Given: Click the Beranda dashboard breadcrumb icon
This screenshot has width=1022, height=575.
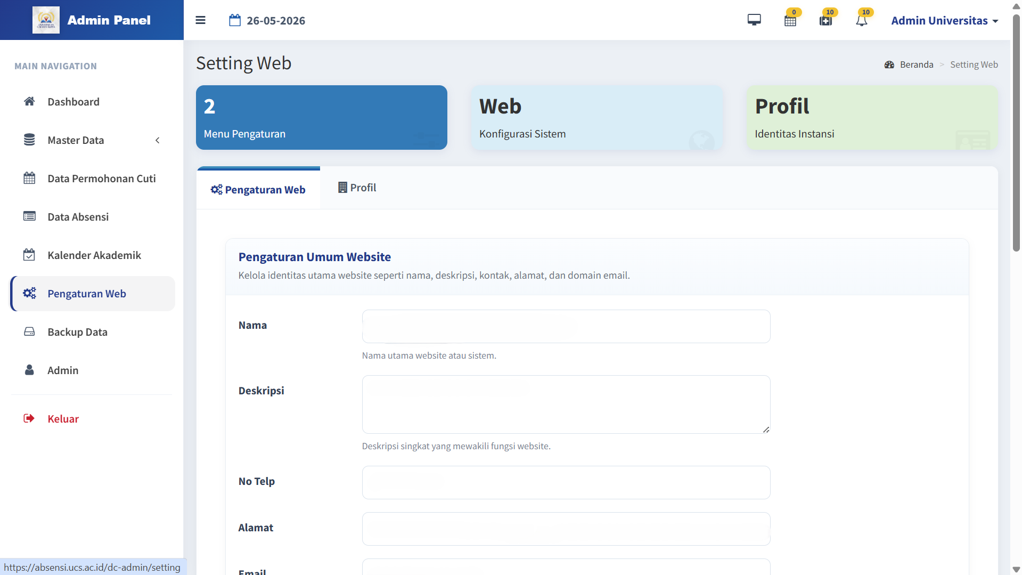Looking at the screenshot, I should pos(889,64).
